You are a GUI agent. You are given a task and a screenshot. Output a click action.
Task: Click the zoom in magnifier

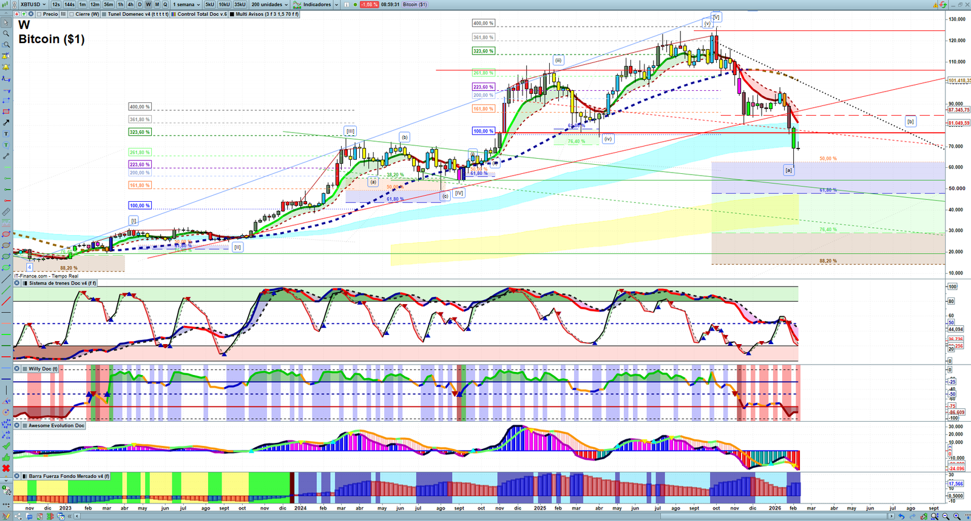point(956,516)
